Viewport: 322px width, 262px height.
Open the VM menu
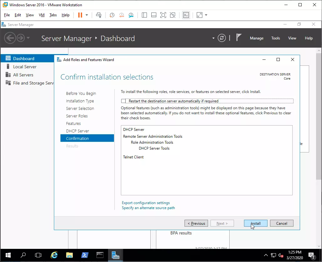pyautogui.click(x=42, y=15)
